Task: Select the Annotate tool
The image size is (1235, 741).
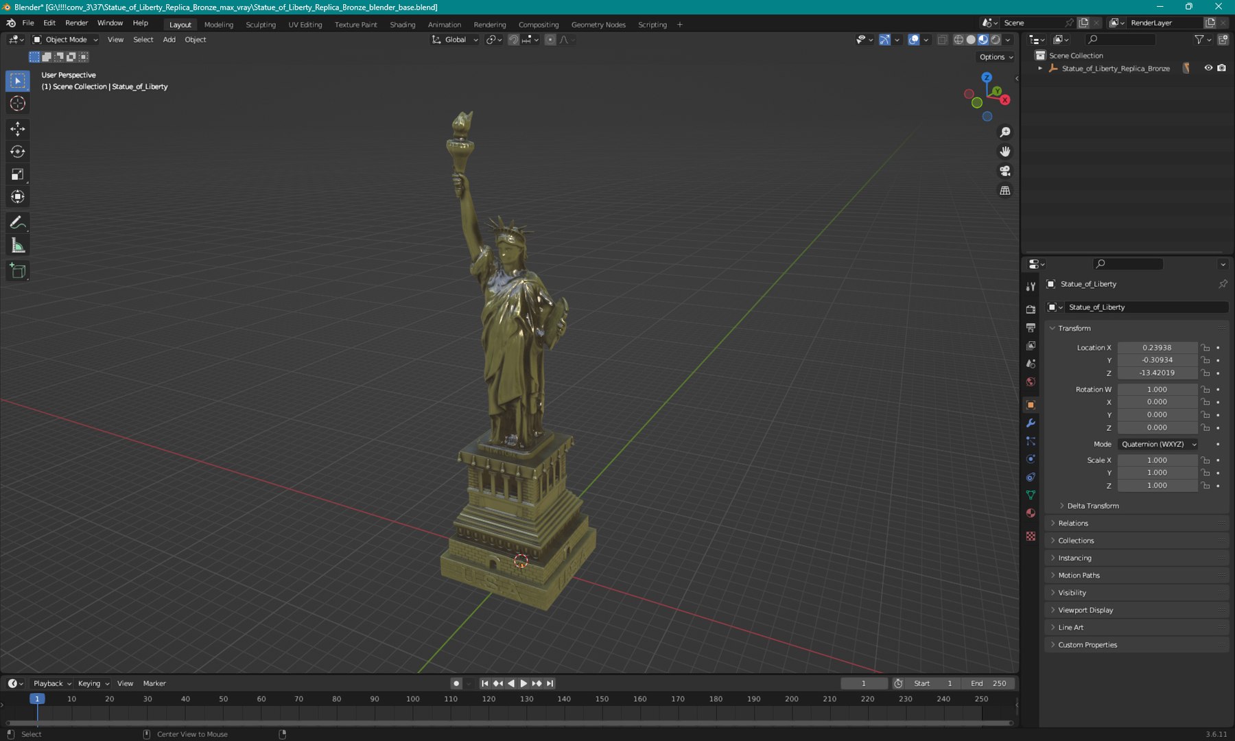Action: click(x=18, y=222)
